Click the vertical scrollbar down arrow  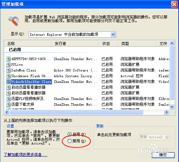(x=172, y=107)
